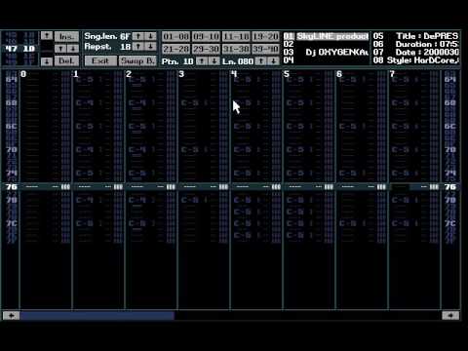
Task: Click the Sng.len. value 6F
Action: [x=125, y=36]
